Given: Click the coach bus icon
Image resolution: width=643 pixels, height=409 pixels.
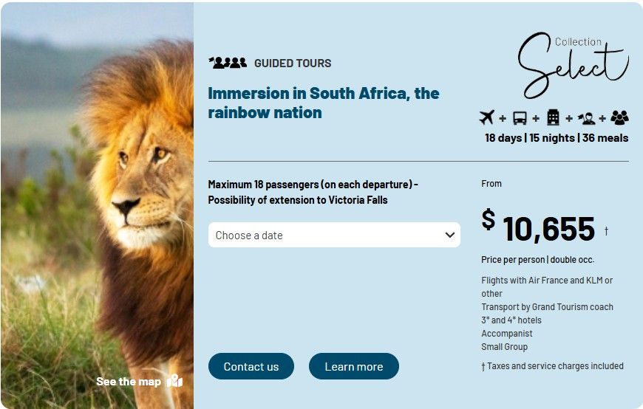Looking at the screenshot, I should (520, 117).
